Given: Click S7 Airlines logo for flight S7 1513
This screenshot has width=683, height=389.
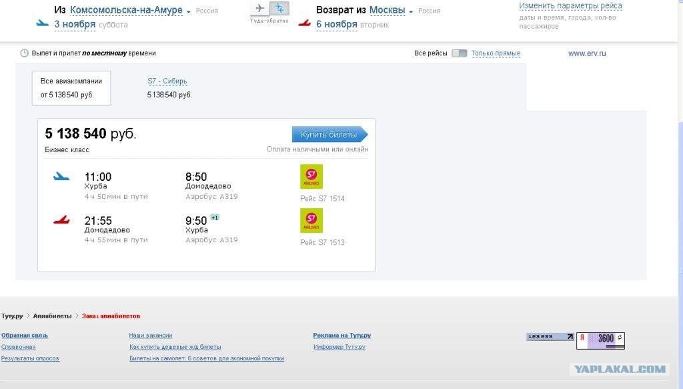Looking at the screenshot, I should pos(311,220).
